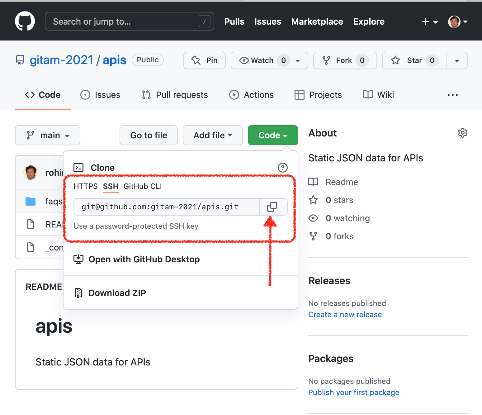482x415 pixels.
Task: Click Publish your first package
Action: (353, 393)
